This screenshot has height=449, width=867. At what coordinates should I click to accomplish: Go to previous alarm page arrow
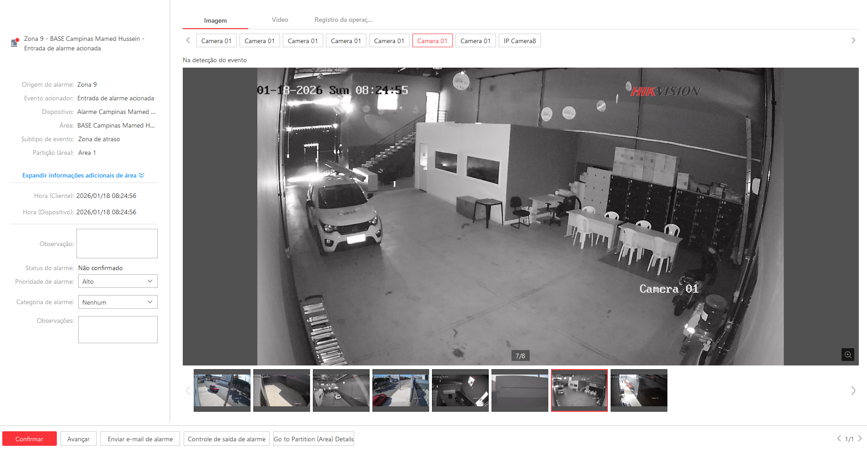[839, 439]
